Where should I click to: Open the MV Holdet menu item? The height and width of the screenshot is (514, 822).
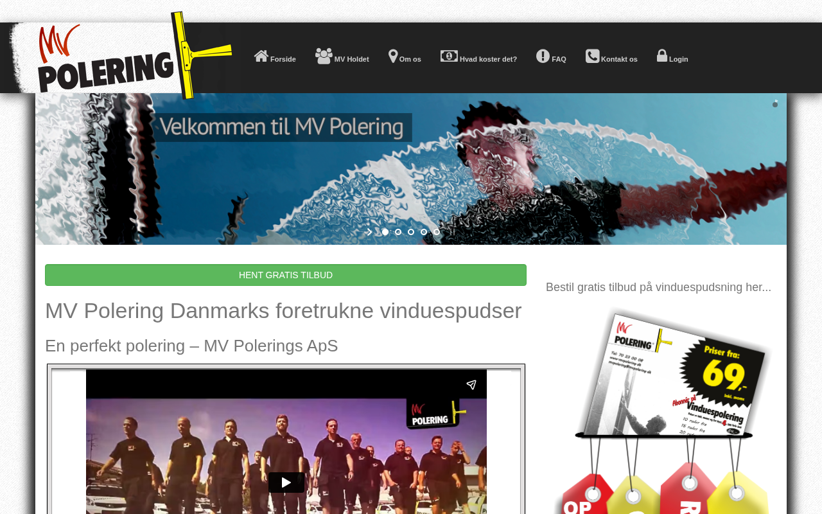coord(342,57)
